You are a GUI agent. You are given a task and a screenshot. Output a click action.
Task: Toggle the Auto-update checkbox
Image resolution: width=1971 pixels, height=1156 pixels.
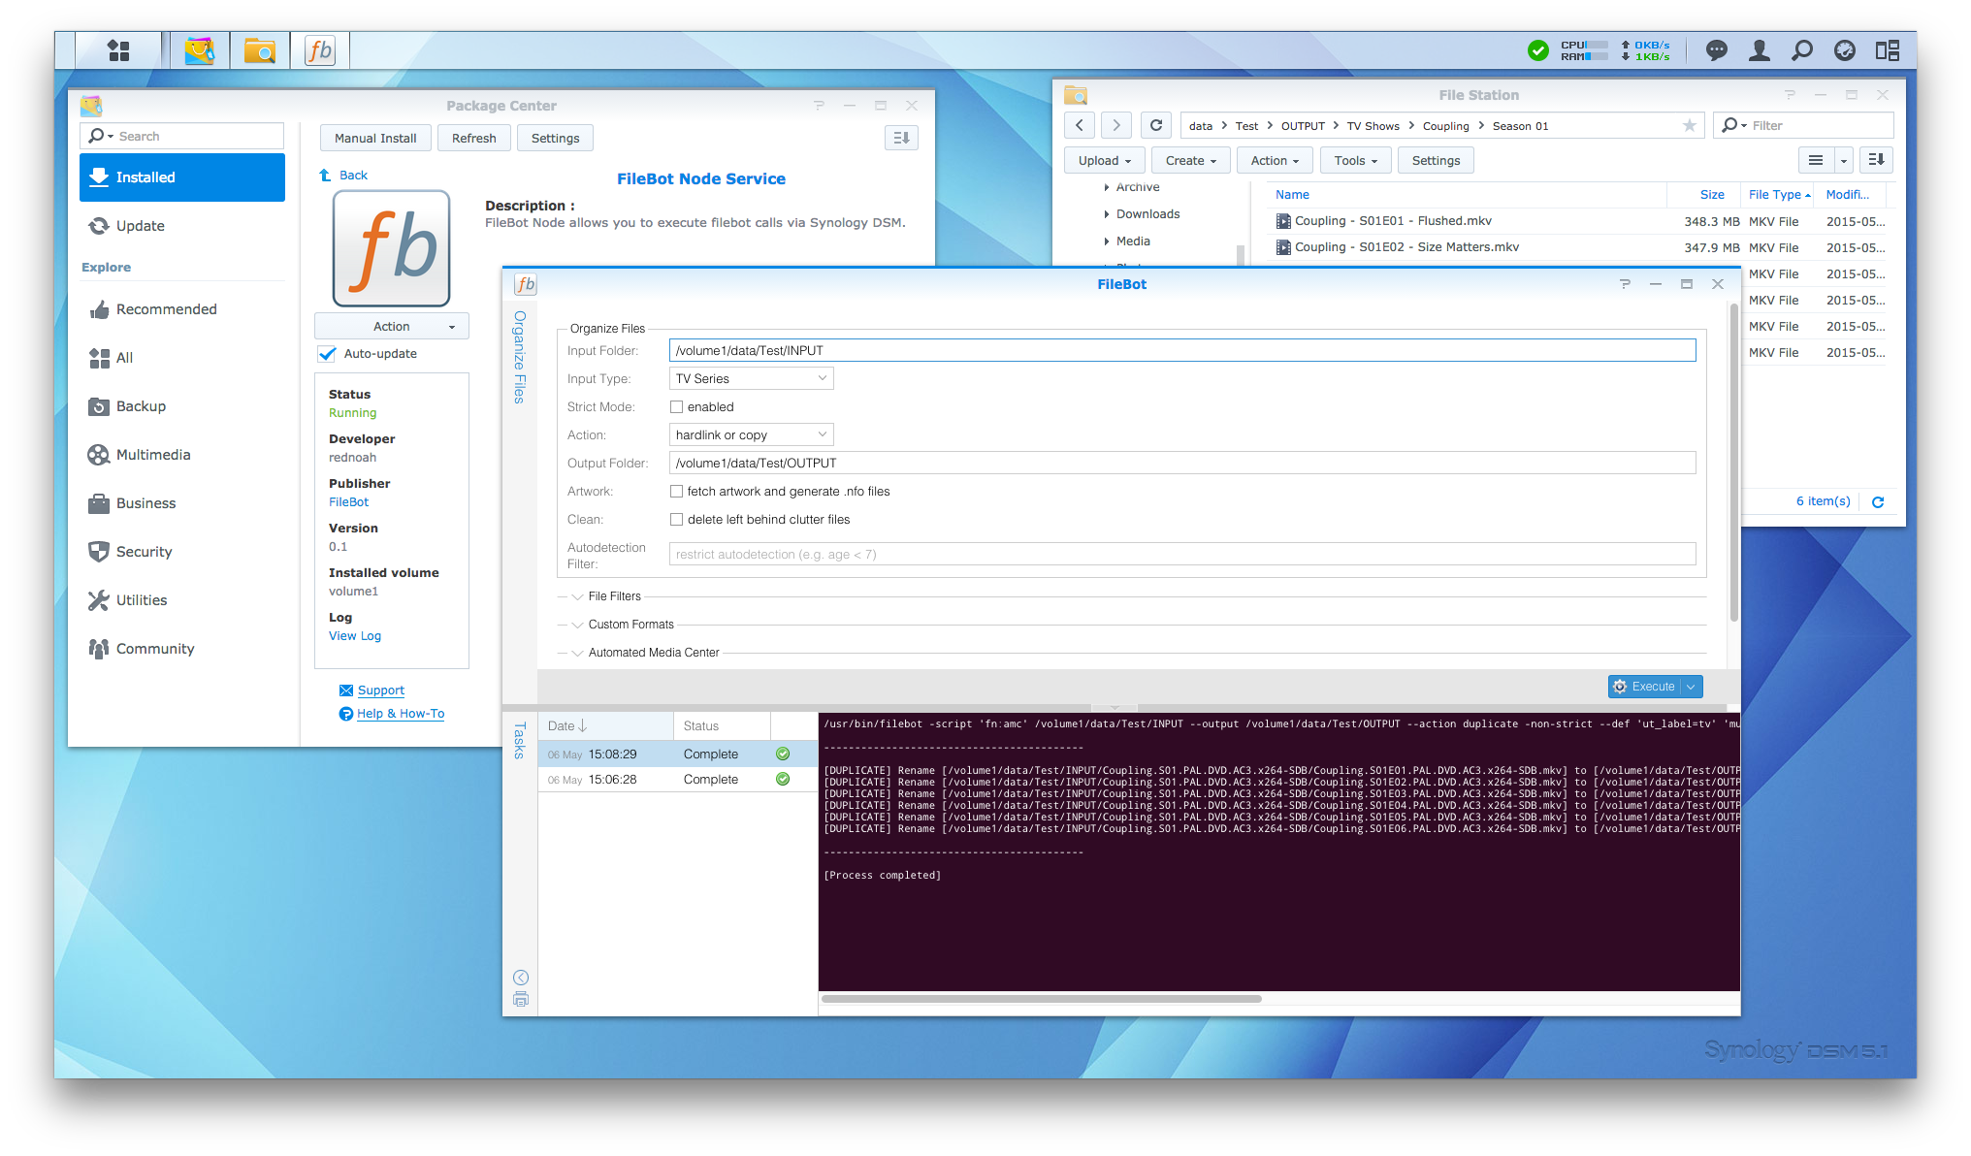tap(328, 354)
